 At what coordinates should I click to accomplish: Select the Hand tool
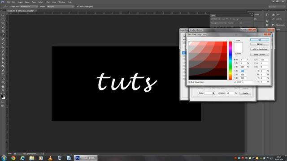pyautogui.click(x=3, y=86)
